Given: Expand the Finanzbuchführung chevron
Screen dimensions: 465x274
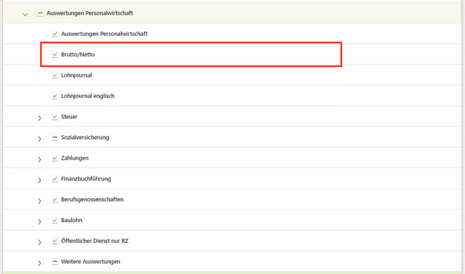Looking at the screenshot, I should click(x=40, y=180).
